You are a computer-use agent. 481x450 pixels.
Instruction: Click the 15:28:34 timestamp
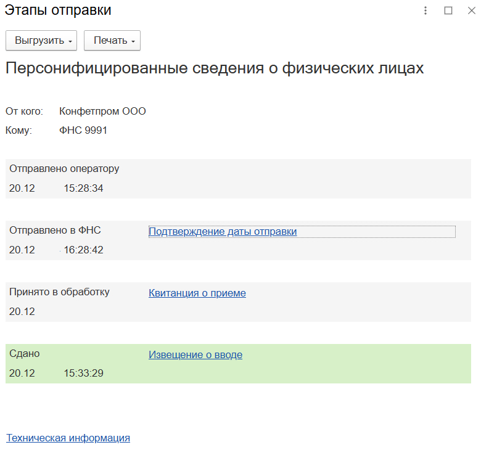(x=83, y=189)
